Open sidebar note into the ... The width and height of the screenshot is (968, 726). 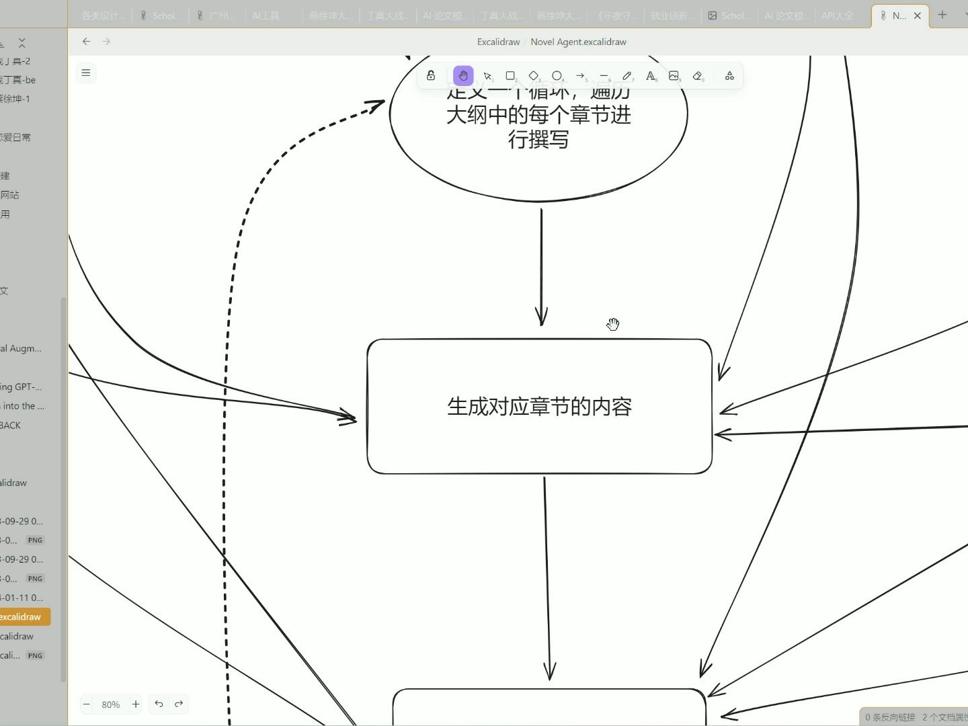(x=23, y=406)
